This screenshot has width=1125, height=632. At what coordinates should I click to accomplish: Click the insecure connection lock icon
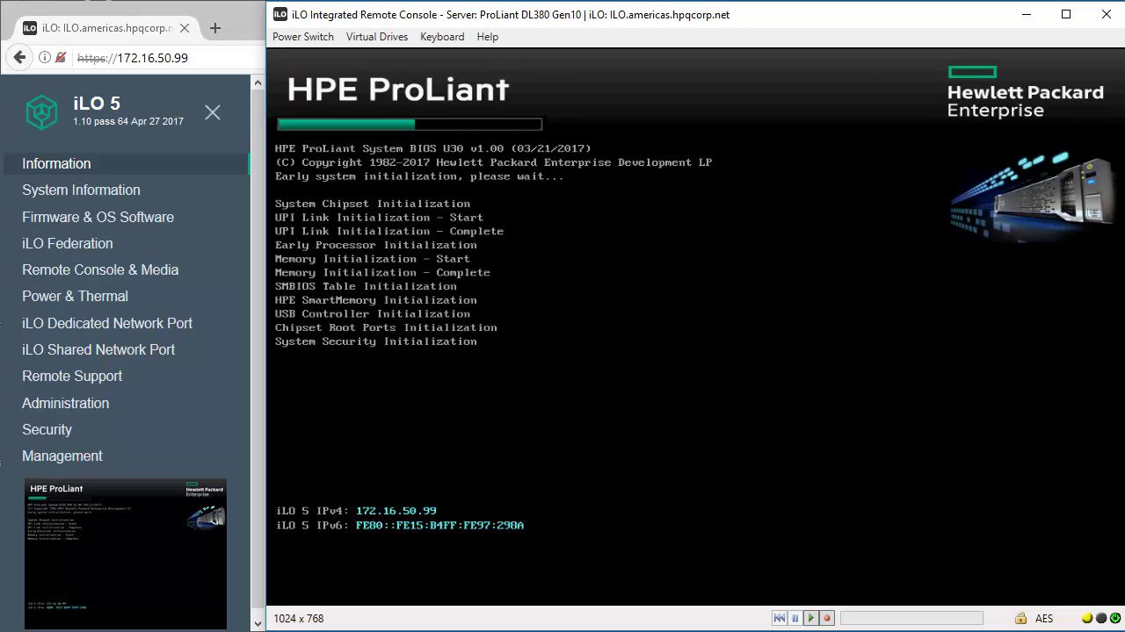tap(61, 58)
